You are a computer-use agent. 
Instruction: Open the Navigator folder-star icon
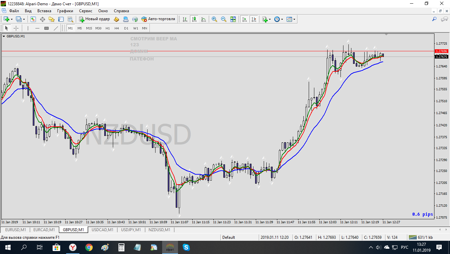point(52,19)
